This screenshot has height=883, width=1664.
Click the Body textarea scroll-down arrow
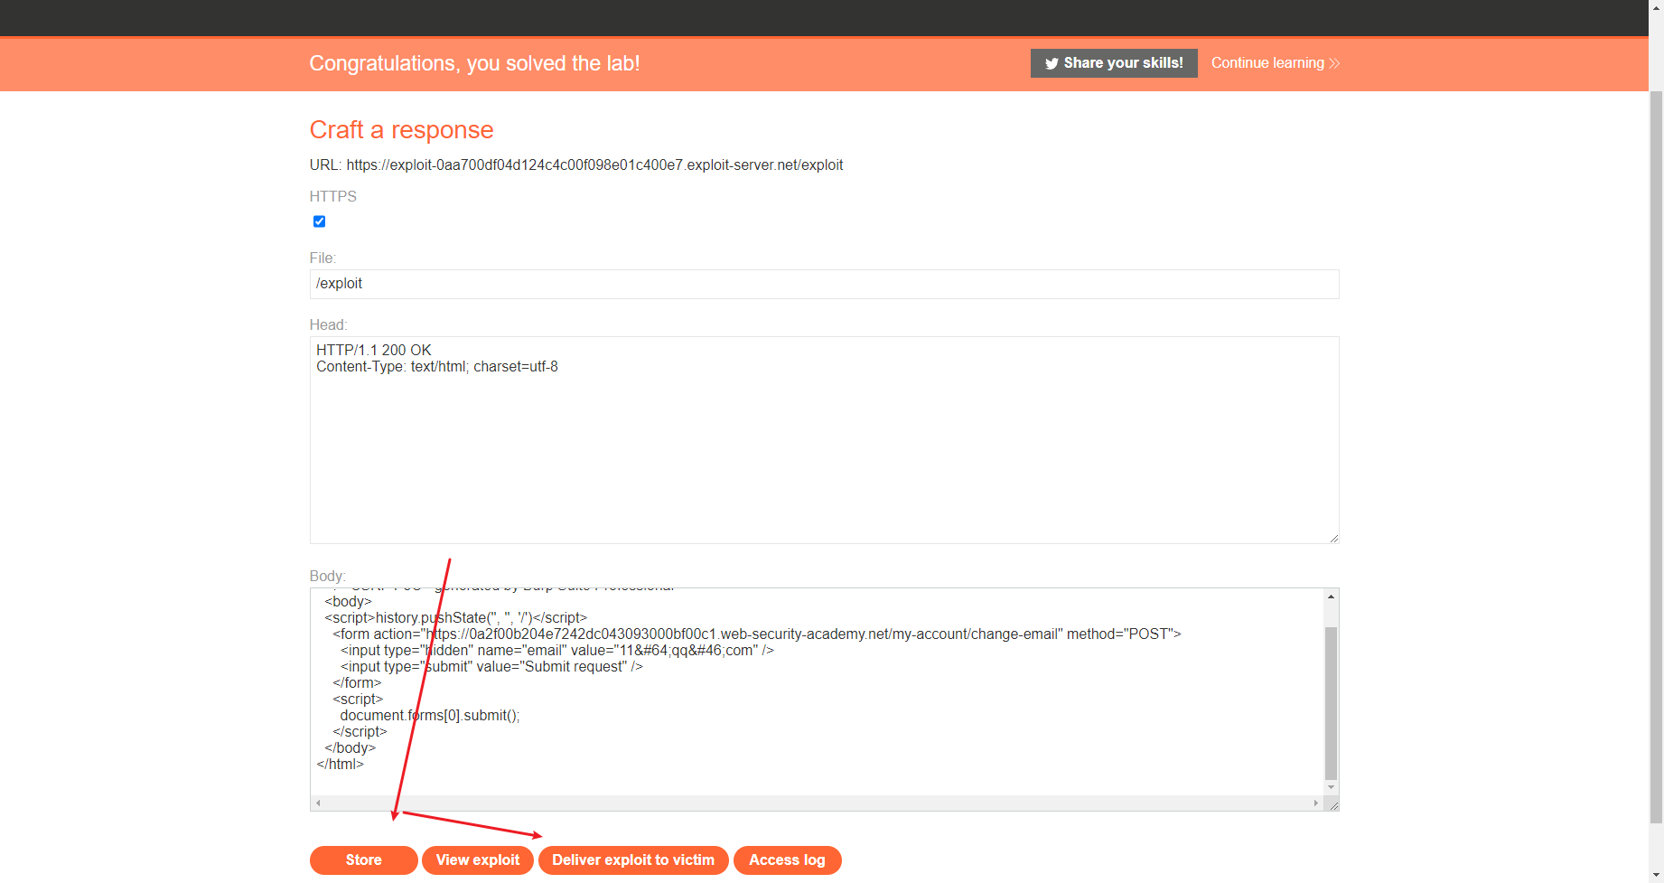[x=1331, y=788]
